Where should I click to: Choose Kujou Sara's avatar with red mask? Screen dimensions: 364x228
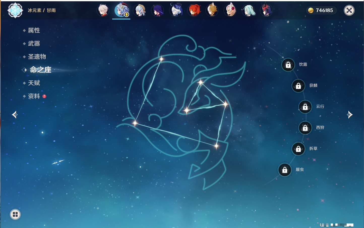[266, 10]
